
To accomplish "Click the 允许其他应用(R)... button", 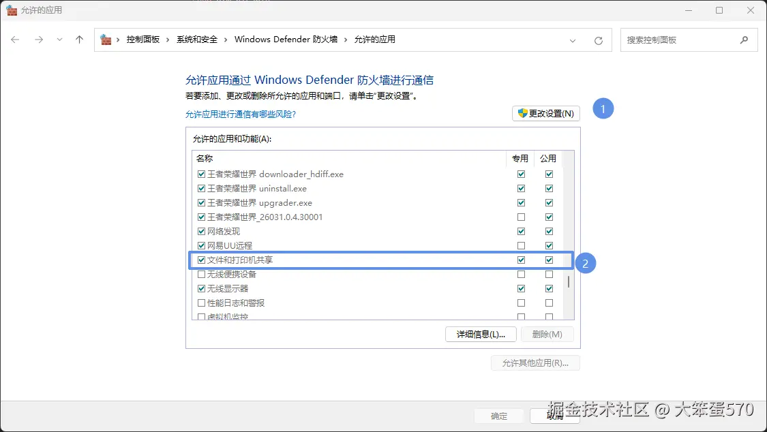I will pyautogui.click(x=535, y=363).
